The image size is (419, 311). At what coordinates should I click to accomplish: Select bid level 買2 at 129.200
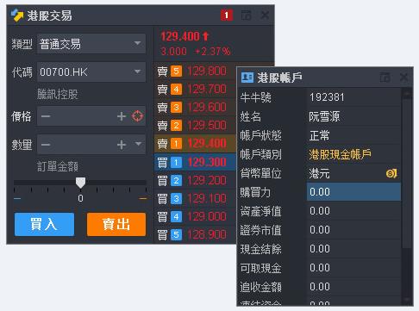click(x=196, y=181)
